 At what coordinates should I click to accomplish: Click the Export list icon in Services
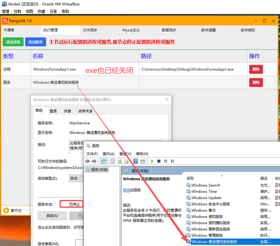point(127,161)
